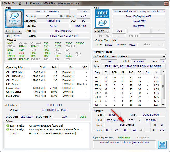Image resolution: width=170 pixels, height=152 pixels.
Task: Click the DELL 0F5HF3 motherboard field
Action: 54,105
